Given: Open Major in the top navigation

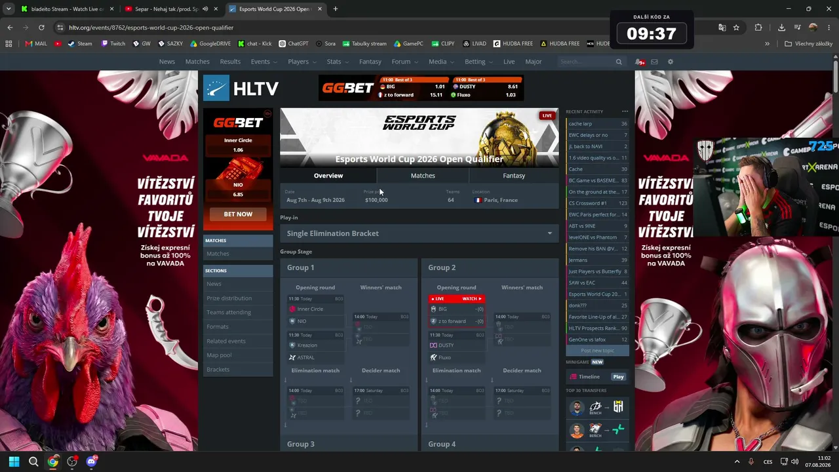Looking at the screenshot, I should (534, 62).
